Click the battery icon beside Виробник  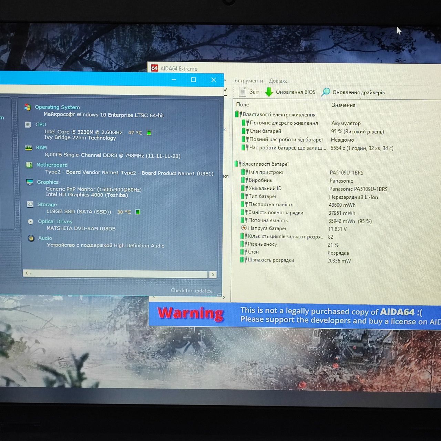tap(245, 180)
